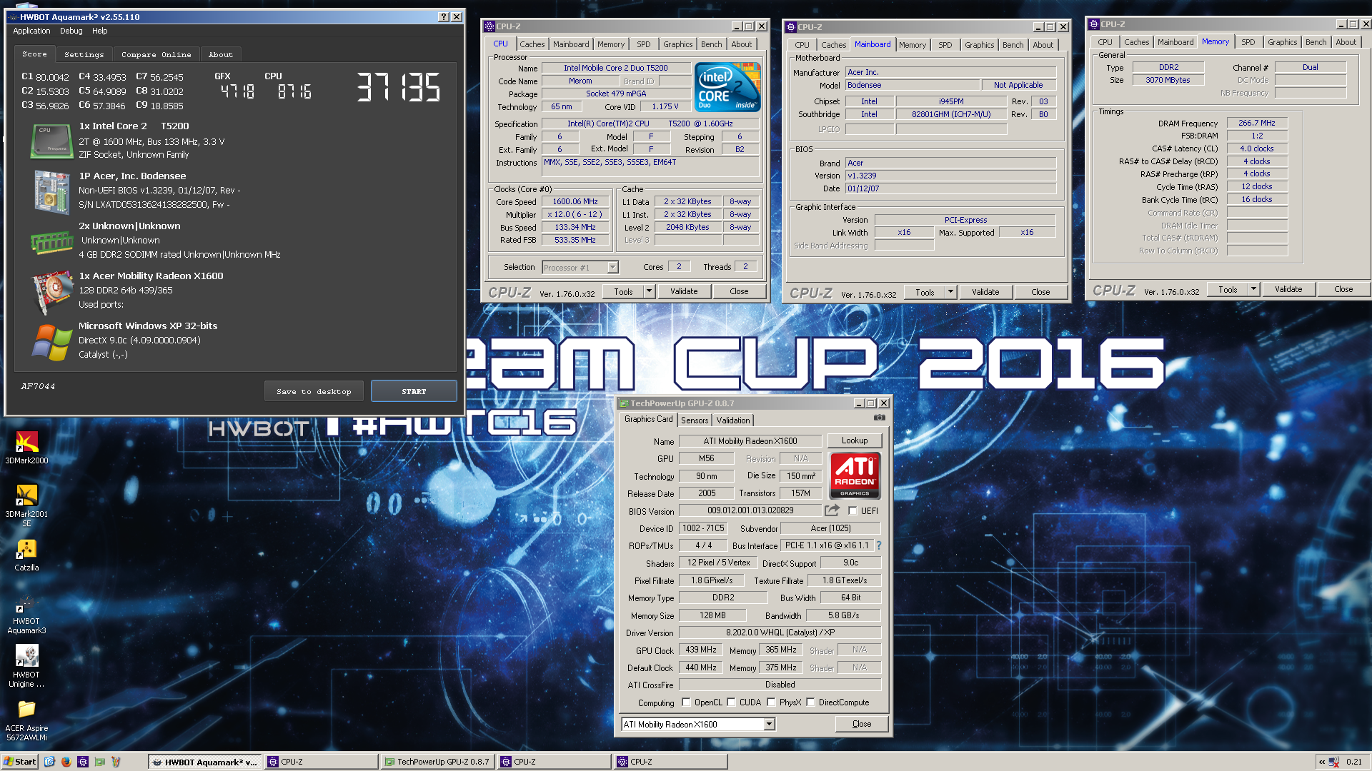Click the DRAM Frequency value 266.7 MHz

point(1257,123)
